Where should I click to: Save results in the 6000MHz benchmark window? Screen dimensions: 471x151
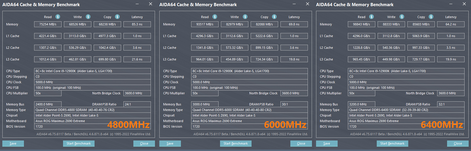(x=170, y=143)
